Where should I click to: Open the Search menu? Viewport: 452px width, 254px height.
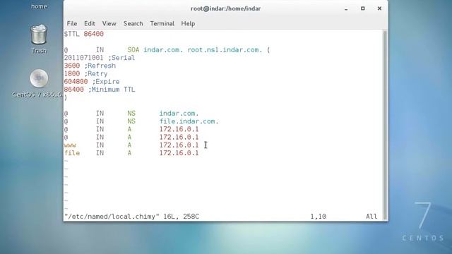[133, 23]
